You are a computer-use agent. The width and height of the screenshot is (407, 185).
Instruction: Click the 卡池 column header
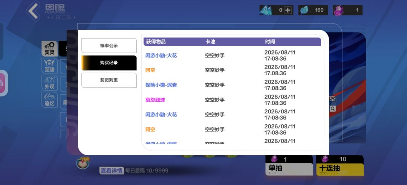pyautogui.click(x=210, y=42)
